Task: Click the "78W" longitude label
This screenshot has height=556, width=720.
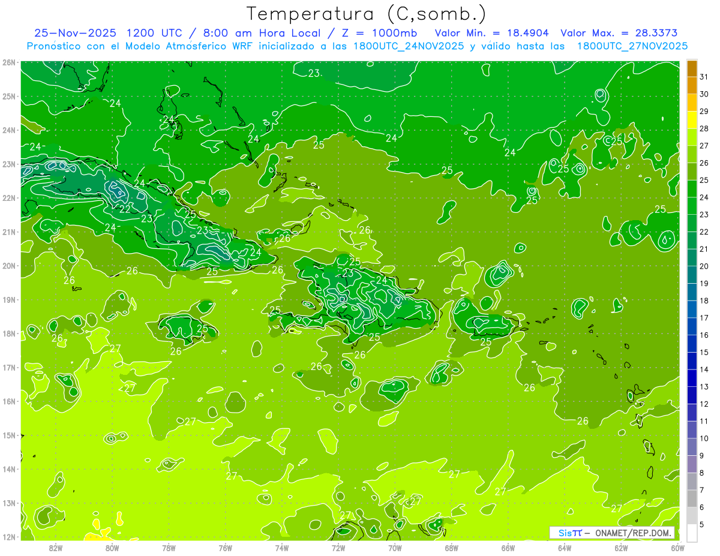Action: (x=169, y=547)
